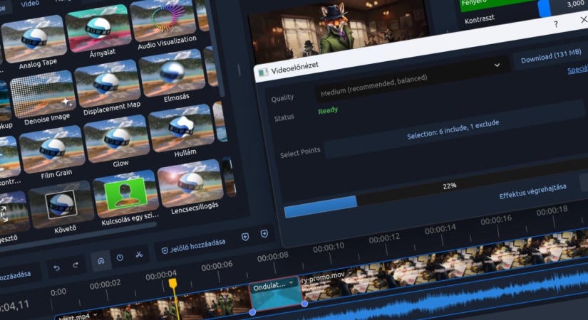
Task: Select the Árnyalat effect icon
Action: click(98, 28)
